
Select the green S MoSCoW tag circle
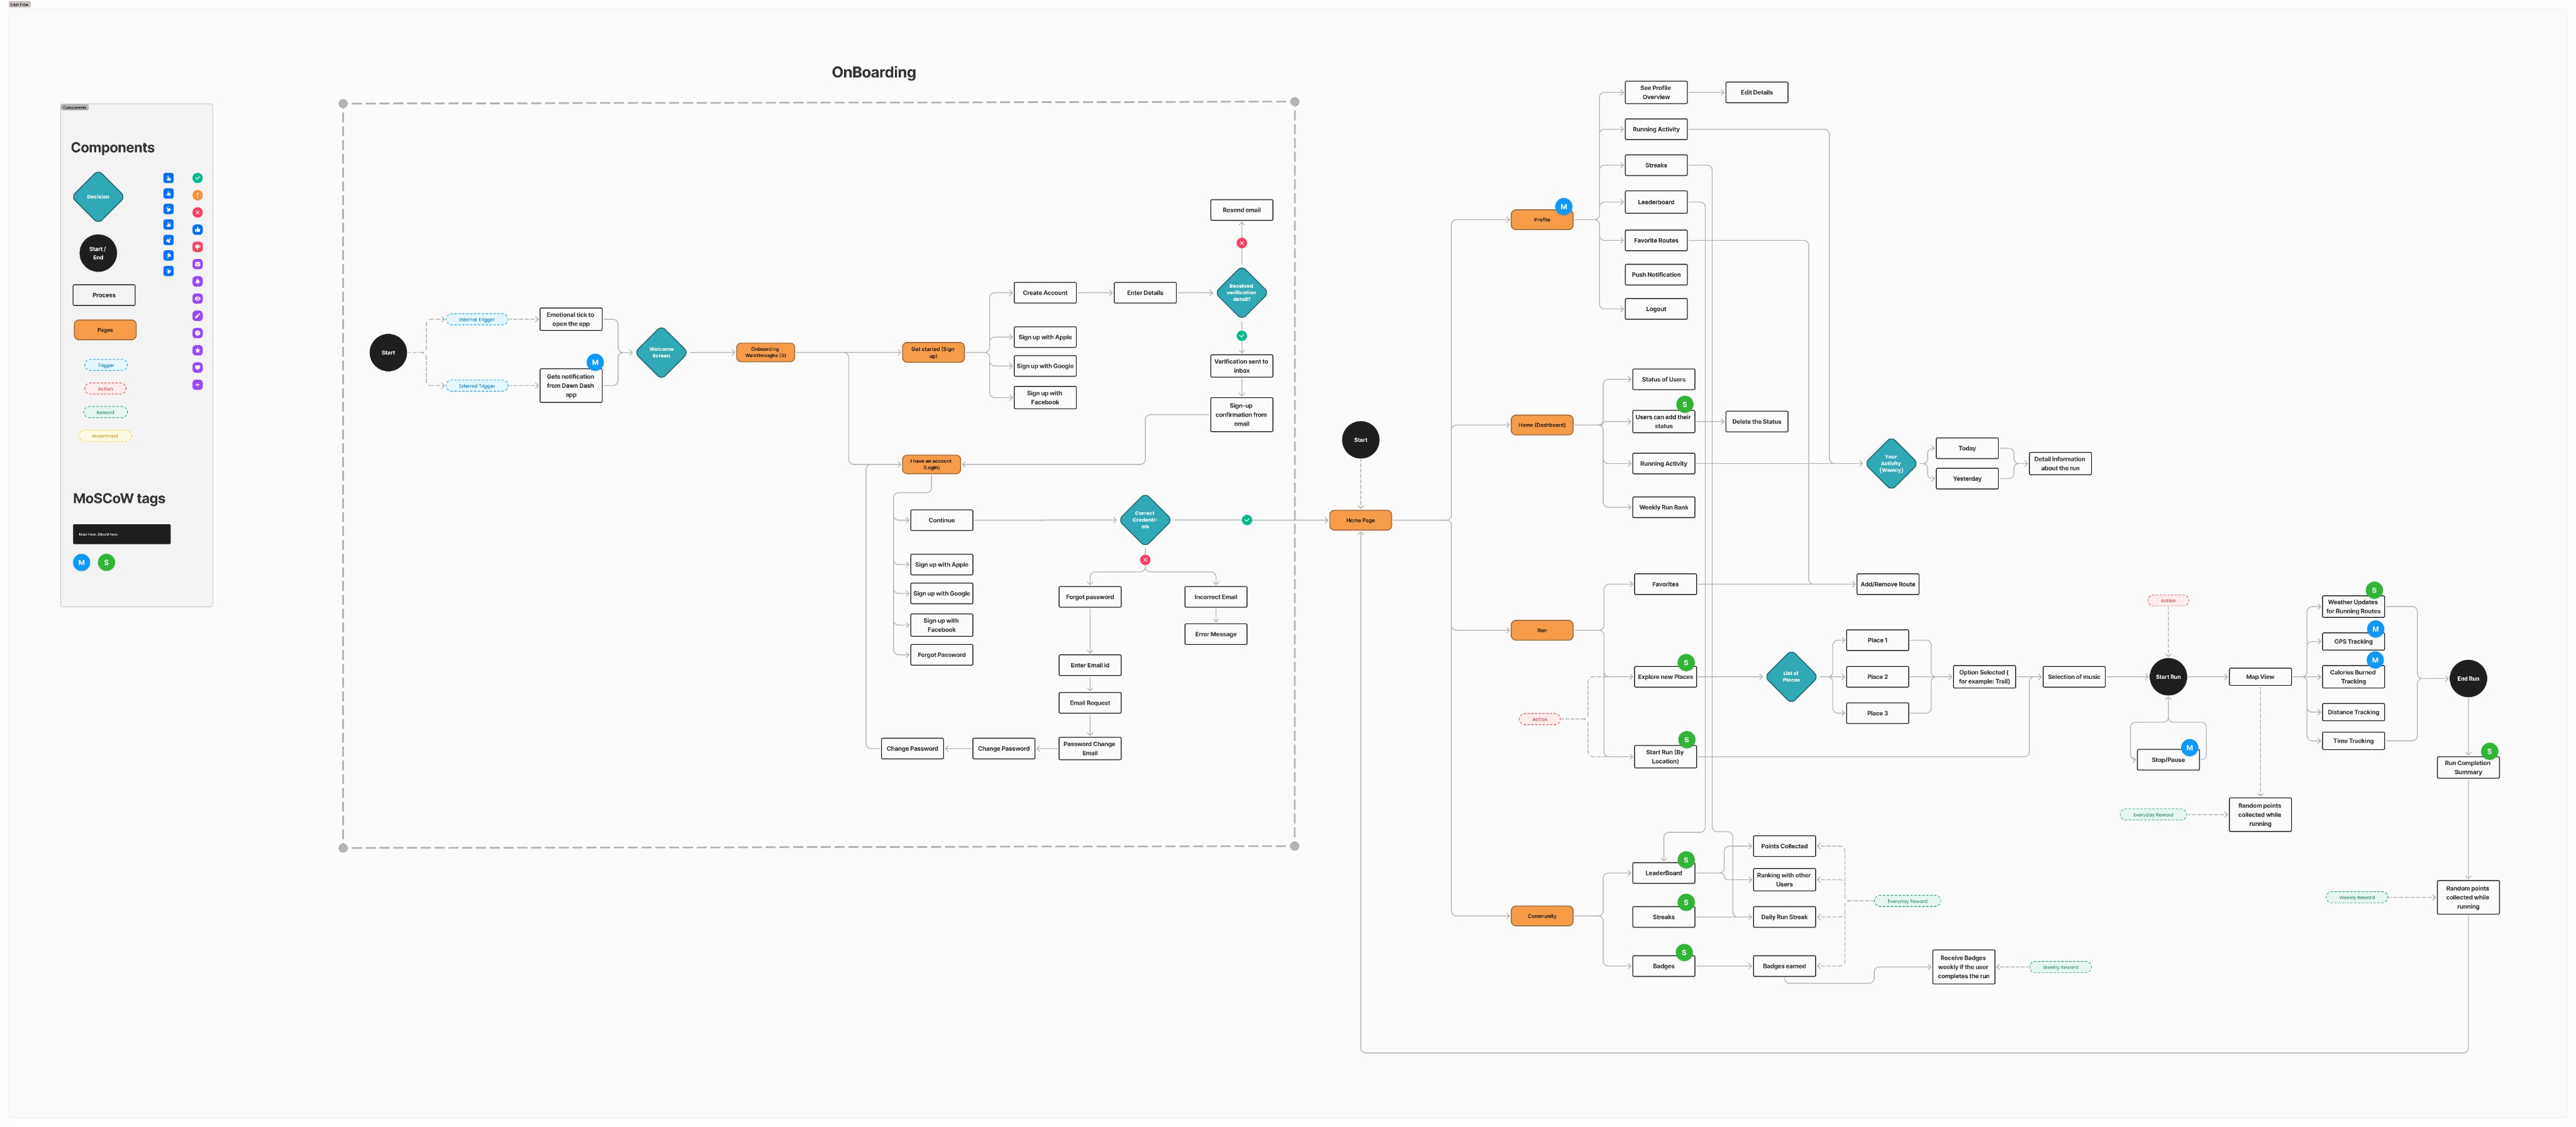pyautogui.click(x=106, y=563)
